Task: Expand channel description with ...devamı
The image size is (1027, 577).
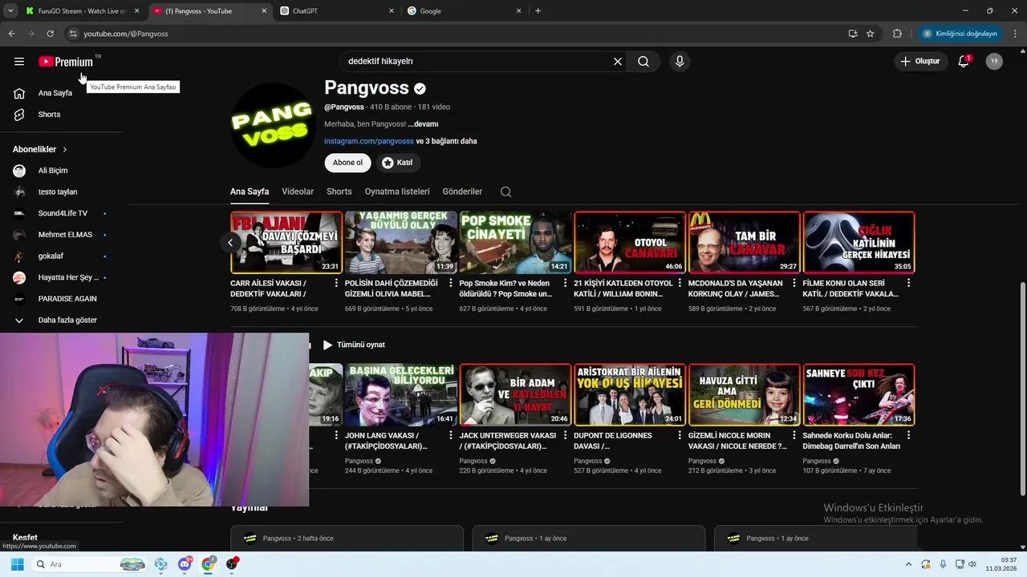Action: 423,124
